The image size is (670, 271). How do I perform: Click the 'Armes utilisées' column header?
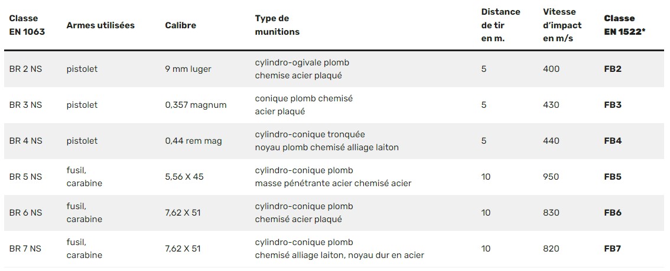click(100, 25)
